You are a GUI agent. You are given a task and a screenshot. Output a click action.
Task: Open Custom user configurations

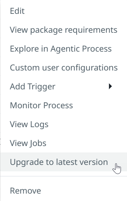tap(63, 67)
